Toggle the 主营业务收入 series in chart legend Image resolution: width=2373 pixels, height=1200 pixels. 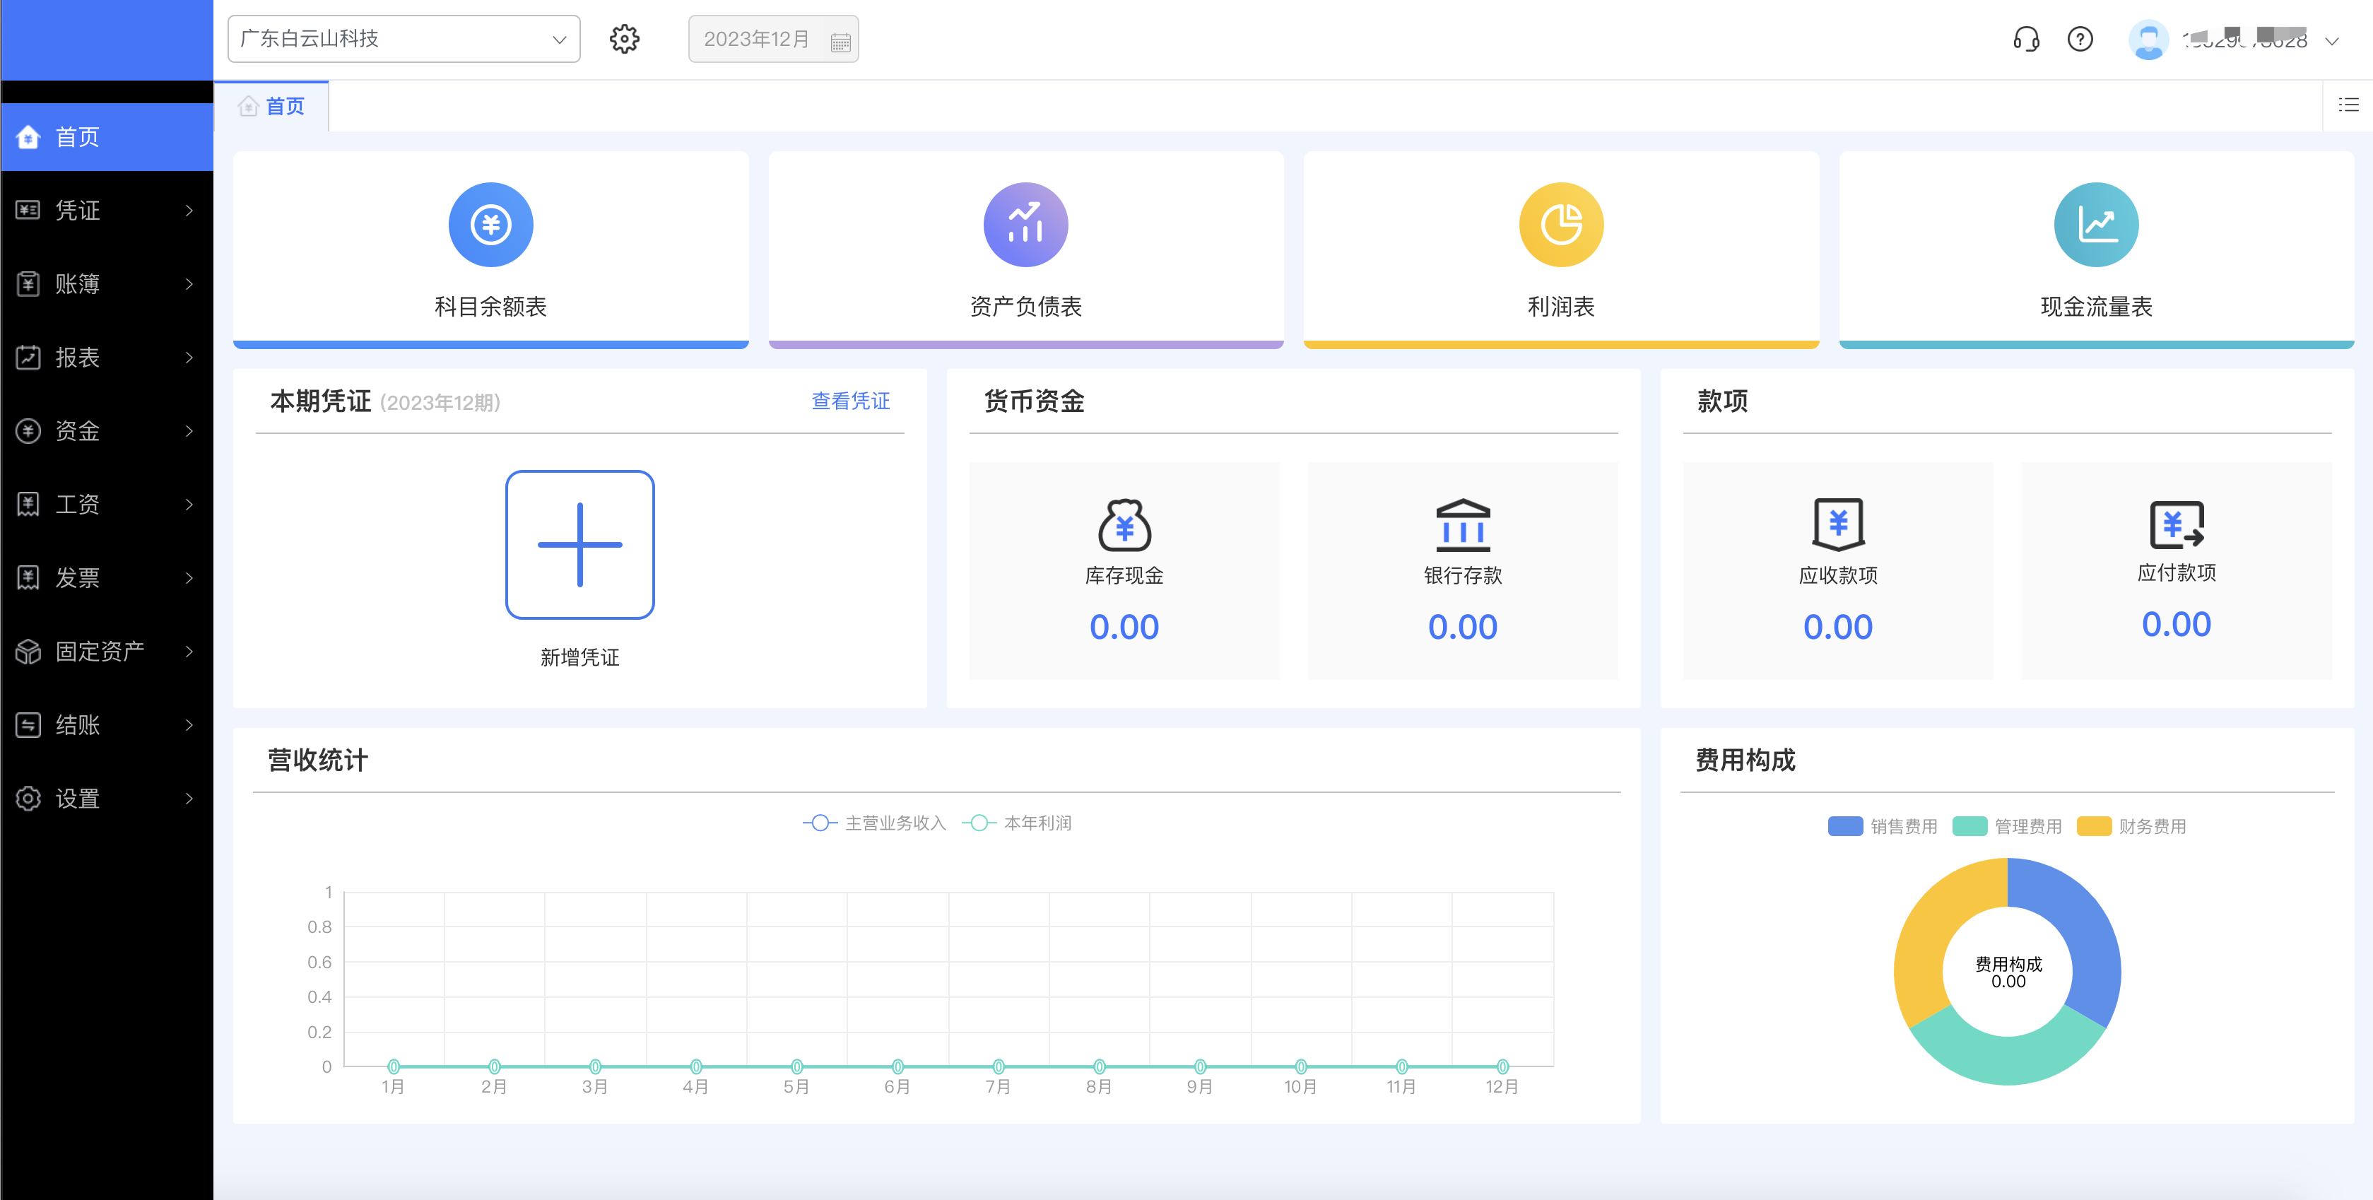873,823
